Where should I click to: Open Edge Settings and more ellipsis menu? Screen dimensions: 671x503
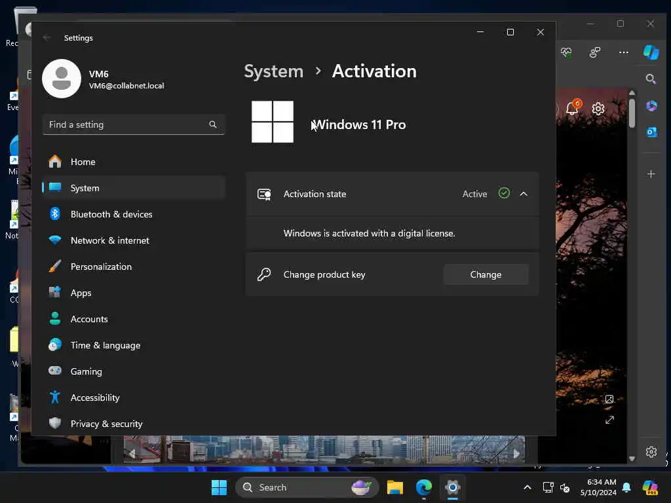click(x=624, y=52)
